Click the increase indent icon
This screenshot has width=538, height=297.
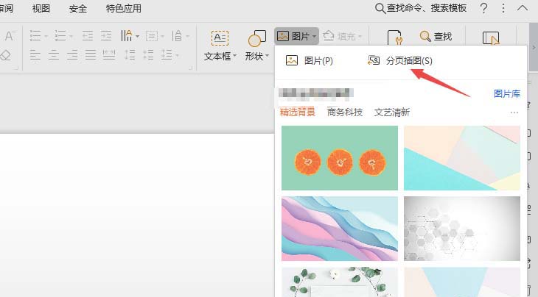106,35
